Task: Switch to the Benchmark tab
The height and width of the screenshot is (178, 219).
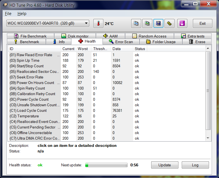Action: [26, 42]
